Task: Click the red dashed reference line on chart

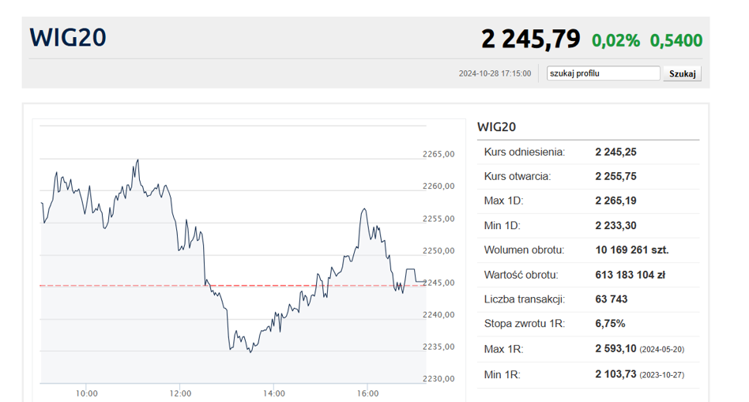Action: click(119, 286)
